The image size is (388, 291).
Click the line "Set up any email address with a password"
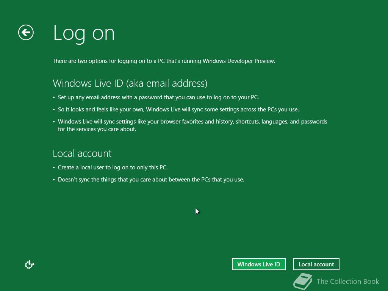click(x=158, y=97)
